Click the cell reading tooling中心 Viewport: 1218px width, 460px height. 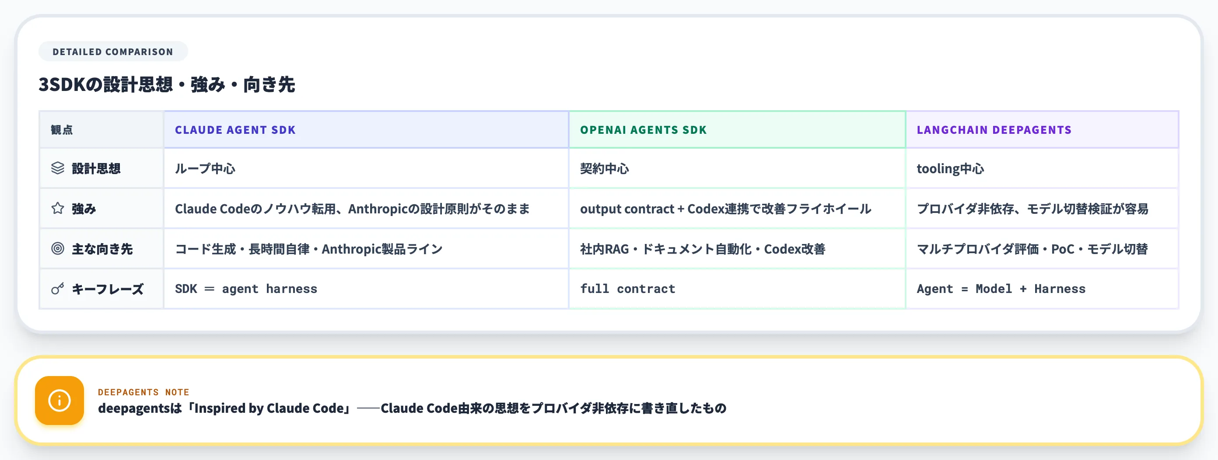click(1042, 168)
